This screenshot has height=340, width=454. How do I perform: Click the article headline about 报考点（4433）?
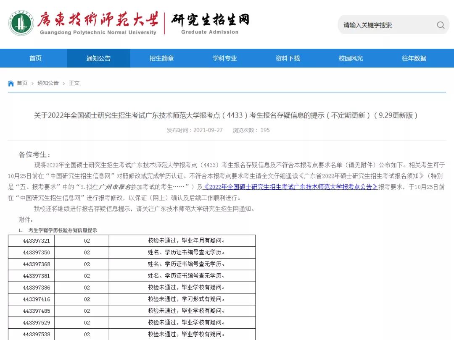226,115
